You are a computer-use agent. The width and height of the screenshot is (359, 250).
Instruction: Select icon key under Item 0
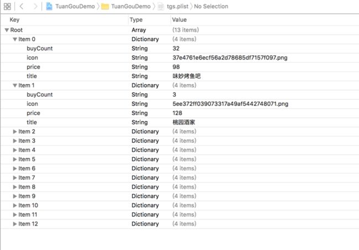click(x=32, y=58)
